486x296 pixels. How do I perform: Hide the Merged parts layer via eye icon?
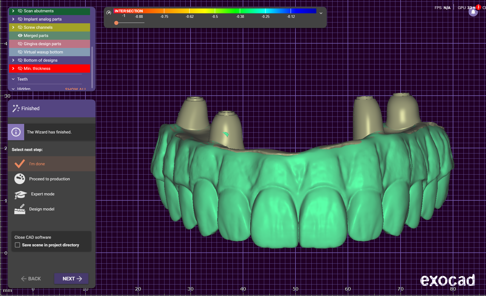click(x=20, y=36)
